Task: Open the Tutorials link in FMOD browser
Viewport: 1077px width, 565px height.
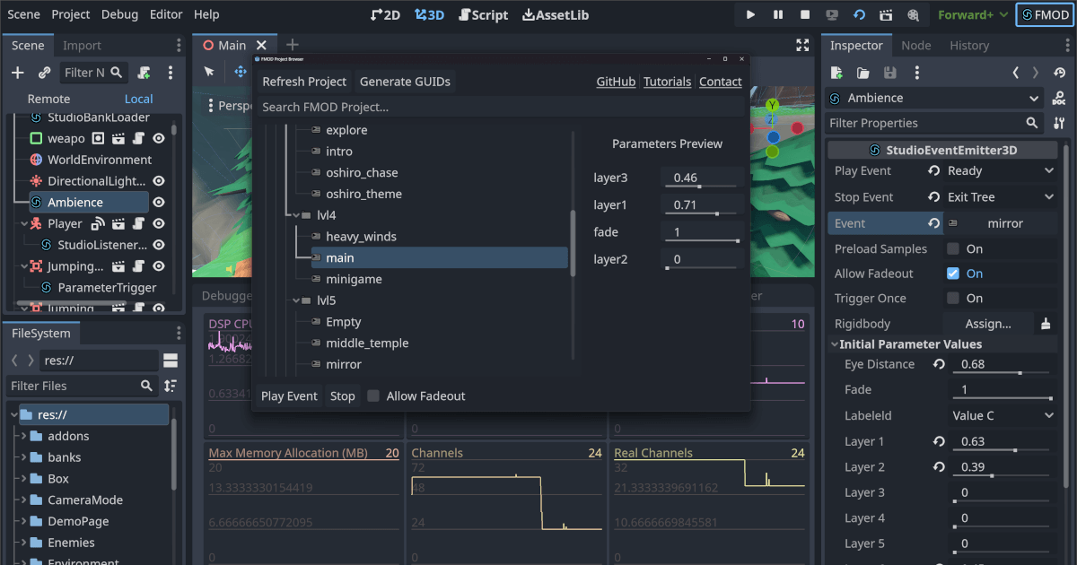Action: coord(667,81)
